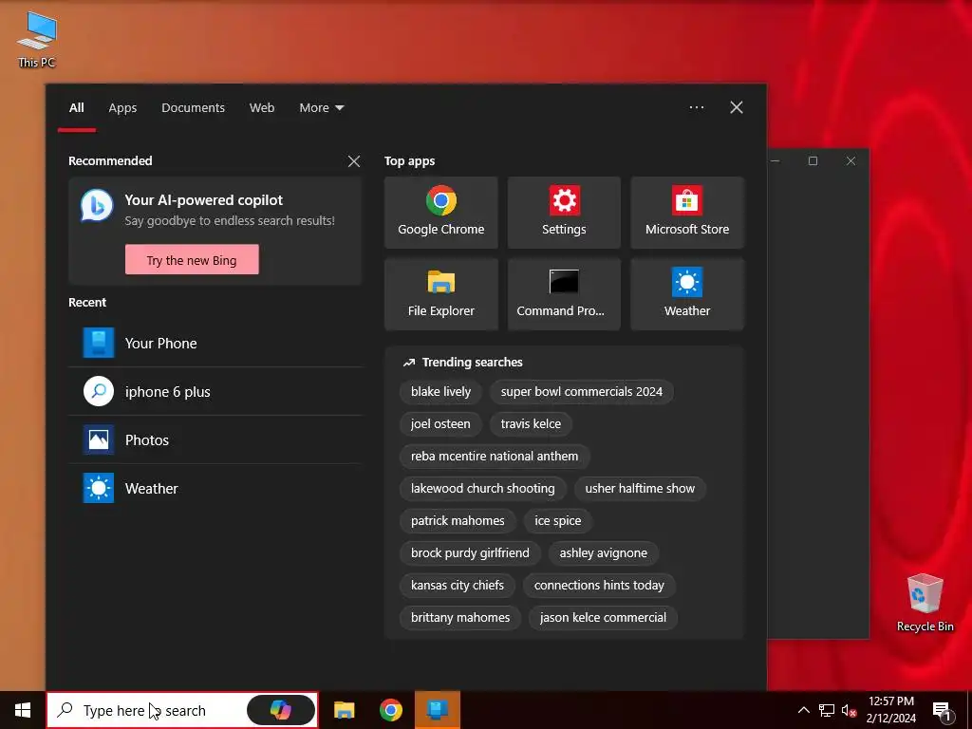Viewport: 972px width, 729px height.
Task: Click Your AI-powered copilot heading
Action: click(x=203, y=200)
